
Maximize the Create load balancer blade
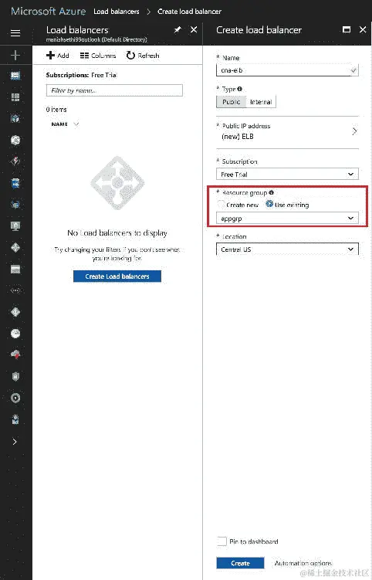pos(347,29)
